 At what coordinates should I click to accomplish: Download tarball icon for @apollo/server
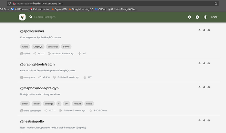209,30
